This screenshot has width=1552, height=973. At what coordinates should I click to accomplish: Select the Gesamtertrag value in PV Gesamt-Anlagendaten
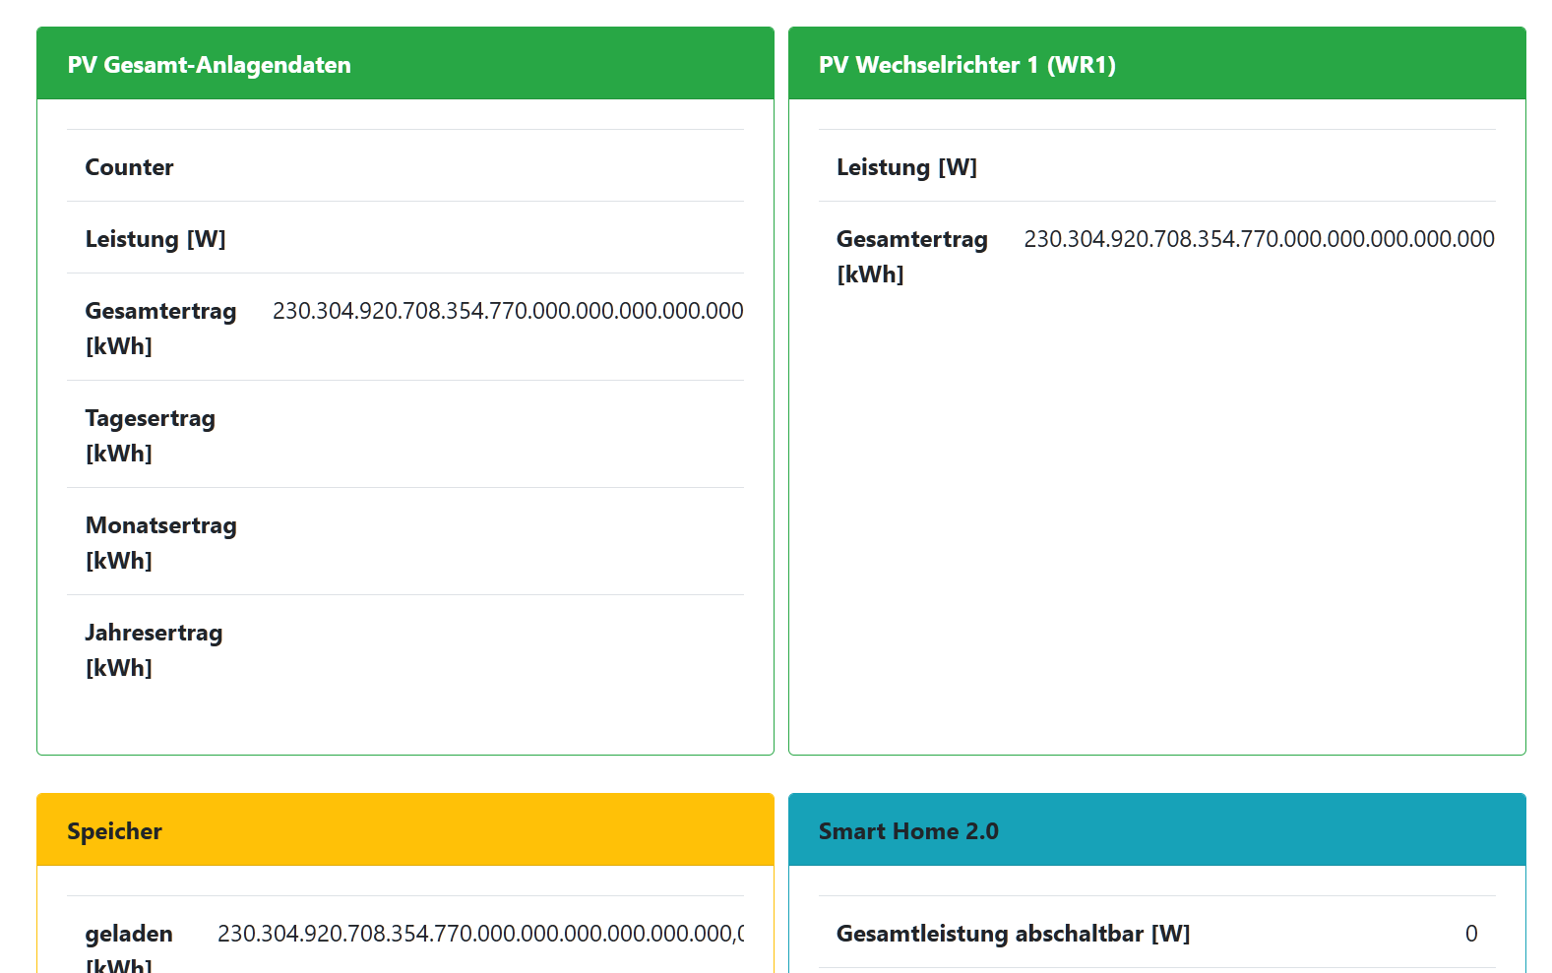[508, 311]
